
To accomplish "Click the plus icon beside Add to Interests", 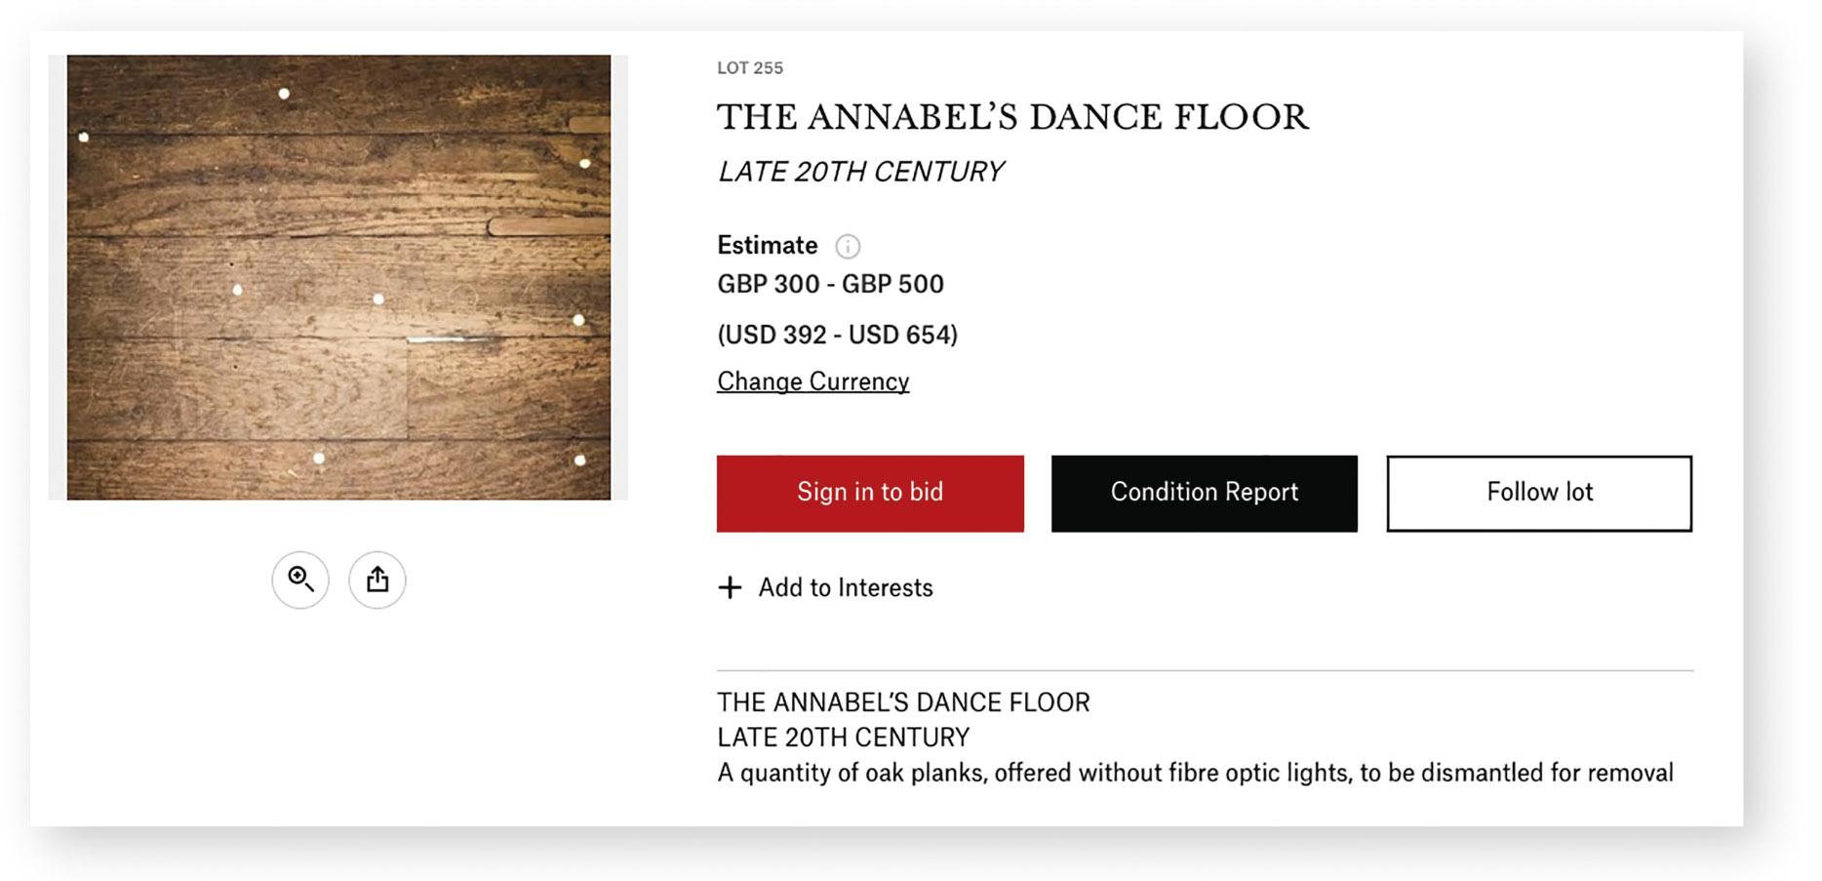I will [x=730, y=587].
